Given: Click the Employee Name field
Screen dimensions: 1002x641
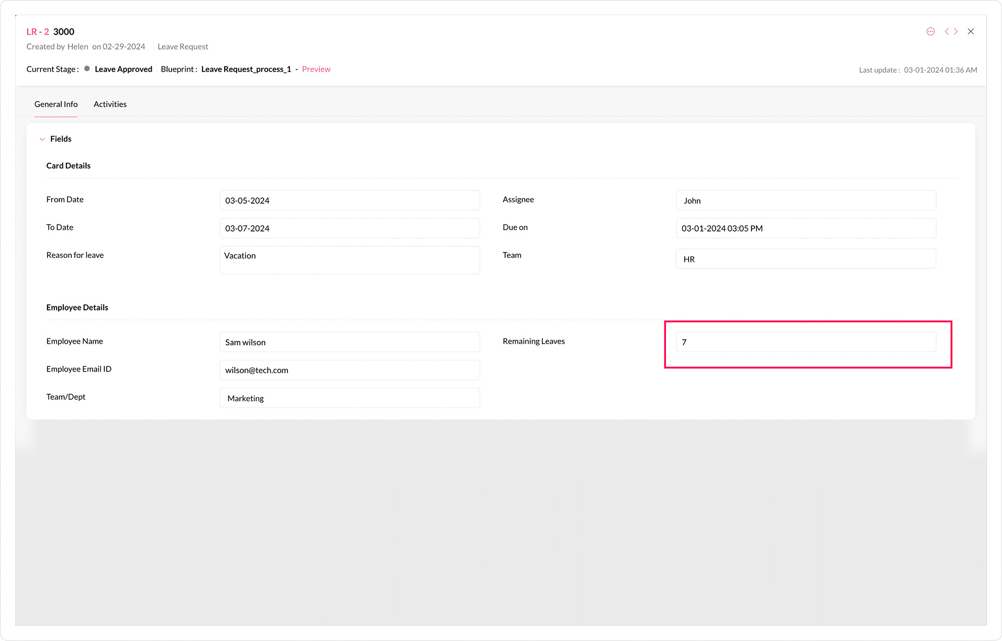Looking at the screenshot, I should (x=349, y=342).
